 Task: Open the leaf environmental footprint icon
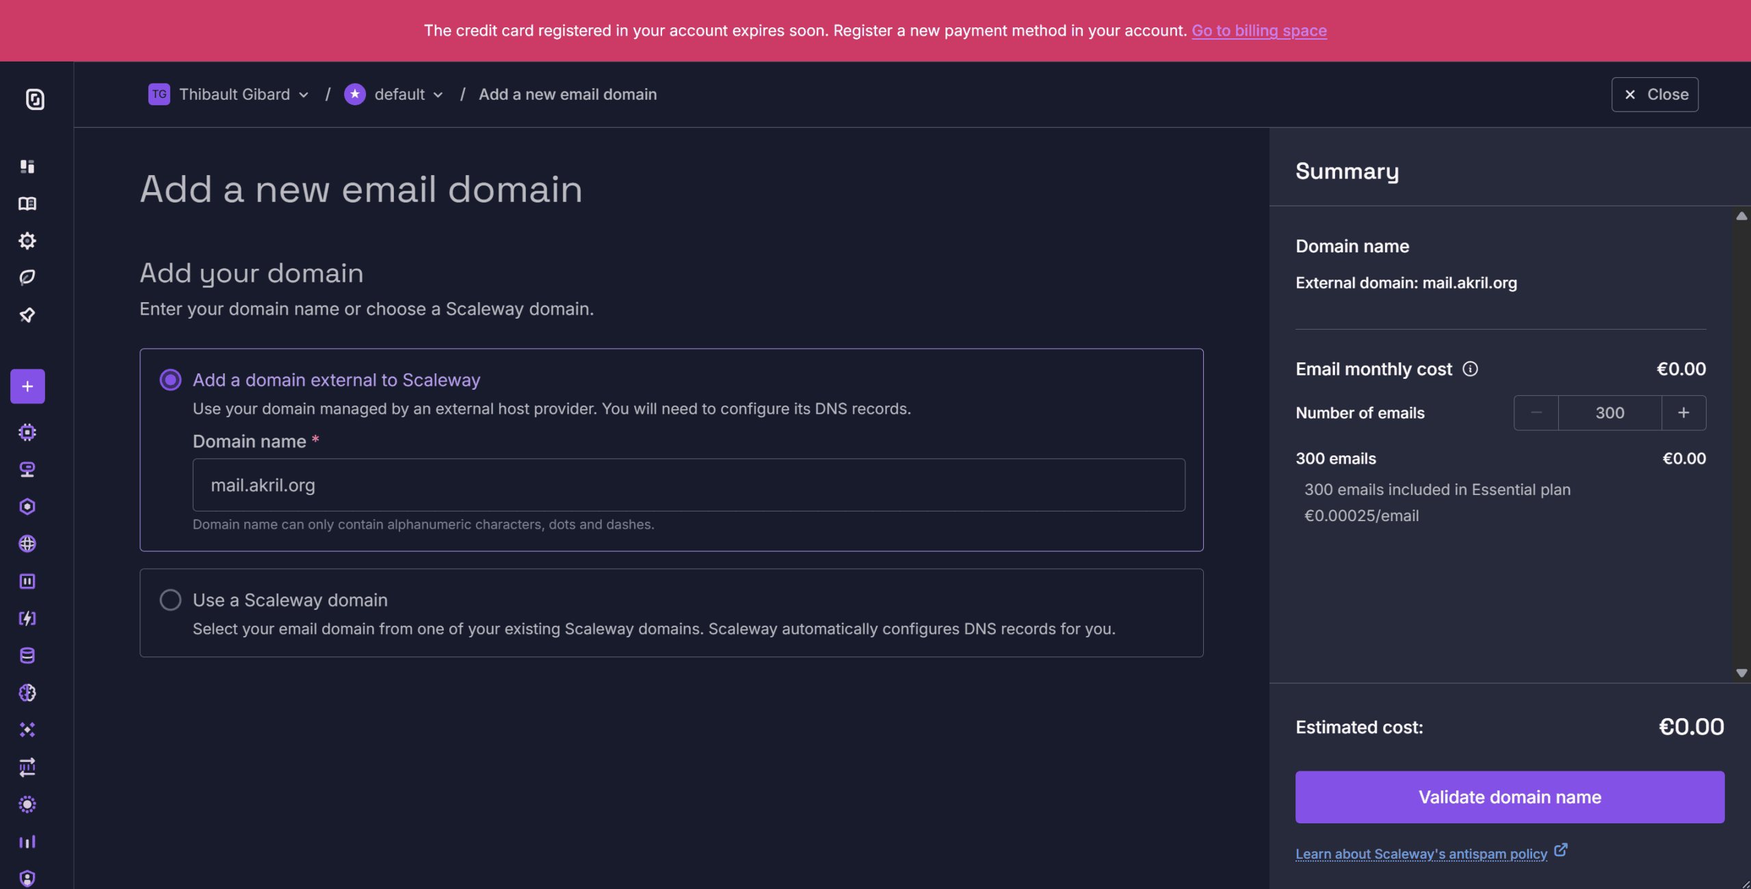[27, 277]
